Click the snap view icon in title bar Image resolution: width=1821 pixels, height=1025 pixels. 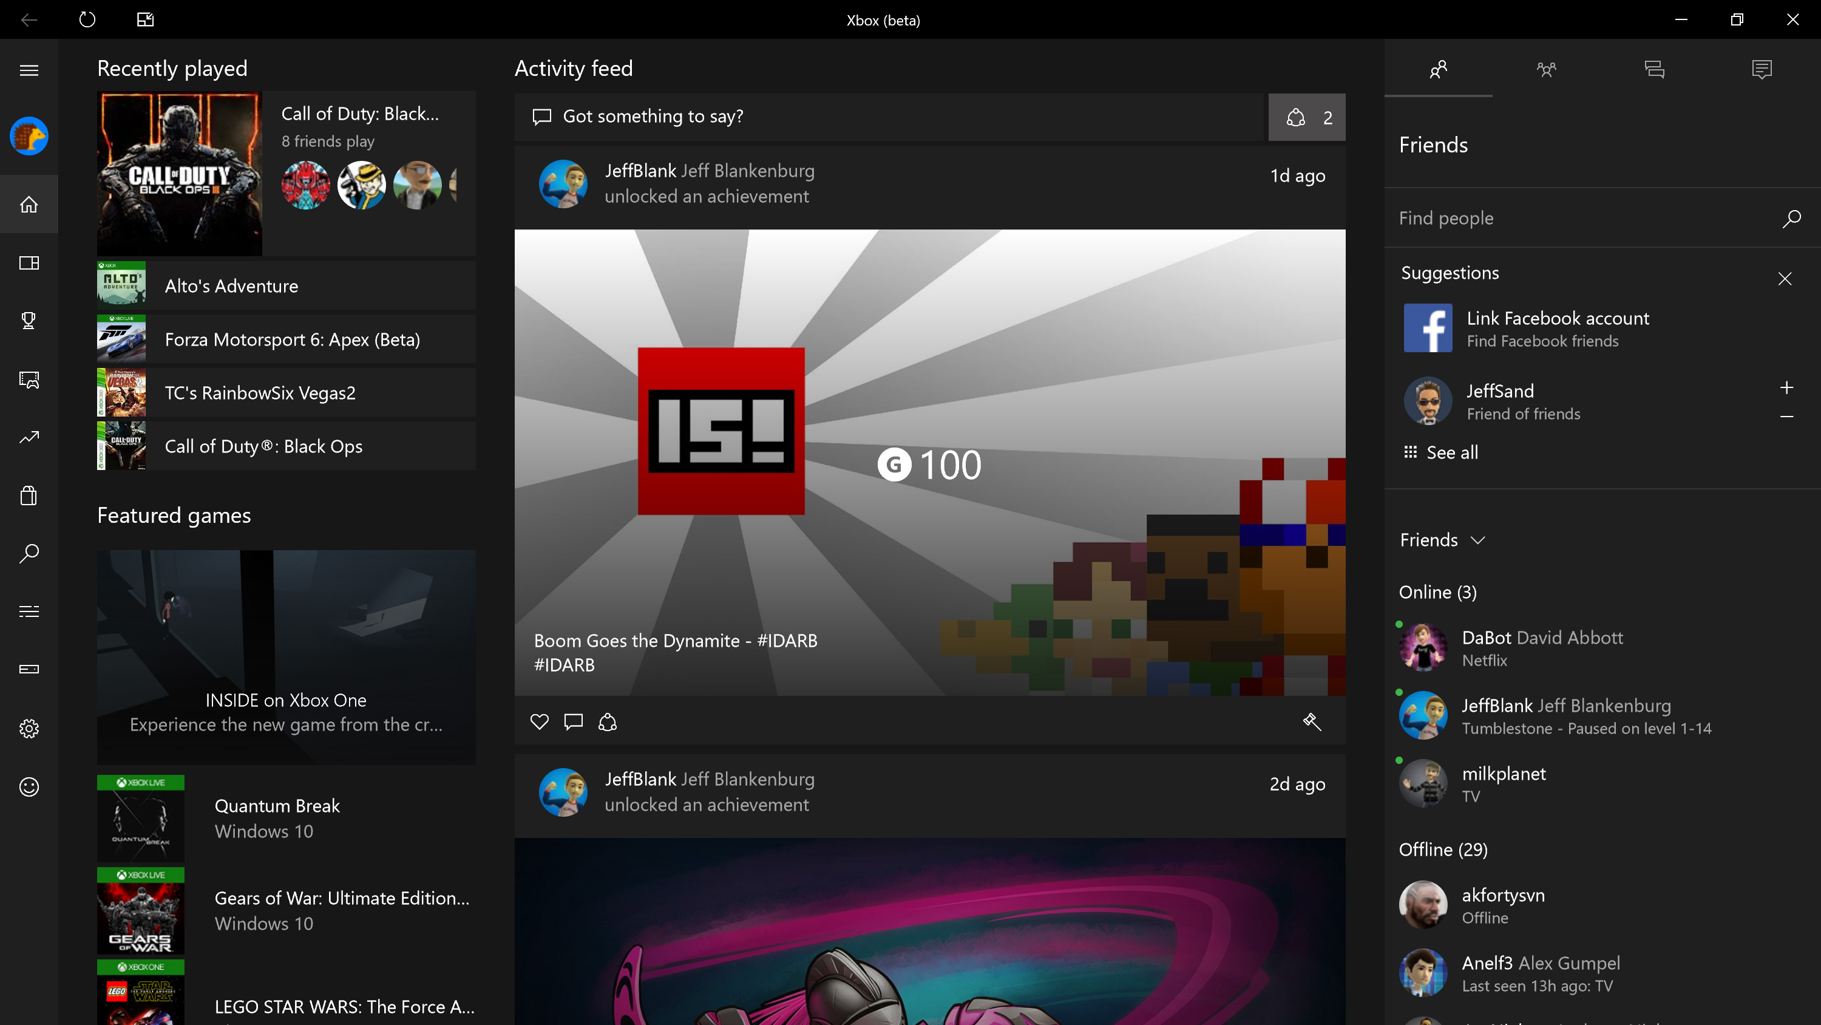click(x=145, y=19)
